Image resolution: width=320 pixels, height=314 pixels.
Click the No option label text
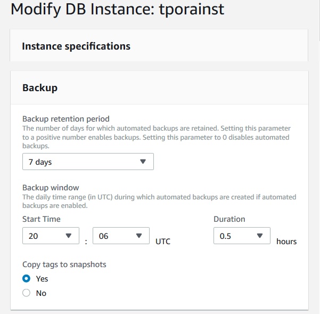point(41,293)
